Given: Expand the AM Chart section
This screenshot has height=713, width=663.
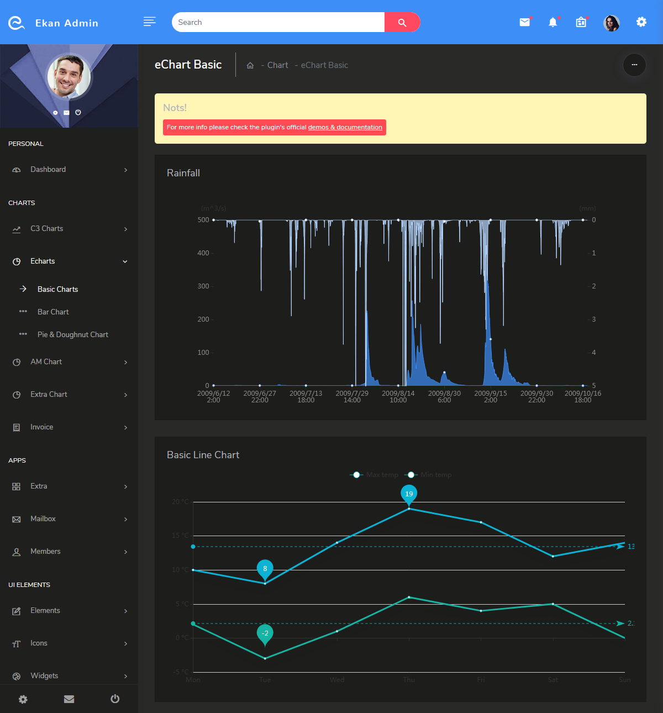Looking at the screenshot, I should pyautogui.click(x=46, y=361).
